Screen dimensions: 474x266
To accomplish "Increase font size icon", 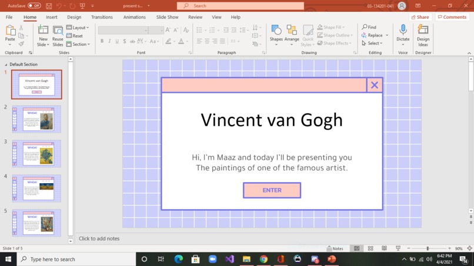I will pos(168,30).
